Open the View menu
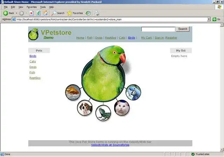224x157 pixels. [x=21, y=7]
